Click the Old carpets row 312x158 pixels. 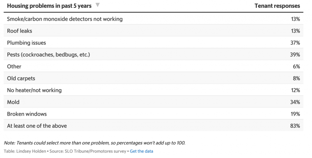(153, 78)
